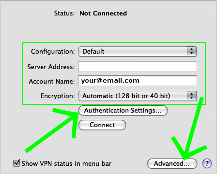The width and height of the screenshot is (217, 174).
Task: Open the Advanced network settings
Action: pyautogui.click(x=172, y=163)
